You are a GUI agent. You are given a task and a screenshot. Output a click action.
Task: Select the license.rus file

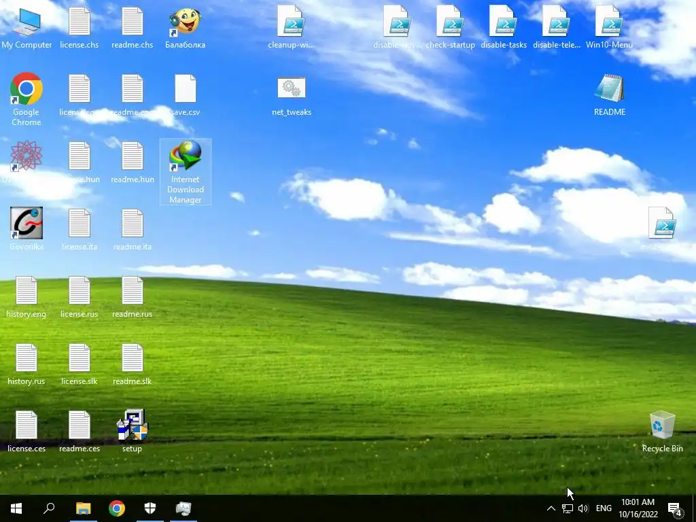click(x=80, y=297)
